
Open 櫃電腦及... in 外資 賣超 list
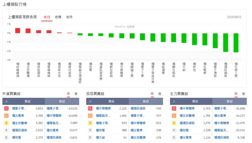[53, 123]
